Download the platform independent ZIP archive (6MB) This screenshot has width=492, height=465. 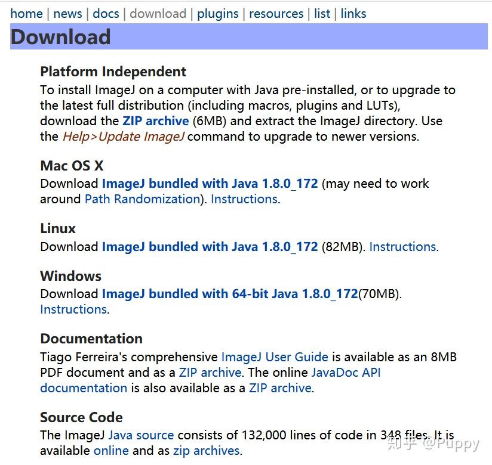pos(156,121)
